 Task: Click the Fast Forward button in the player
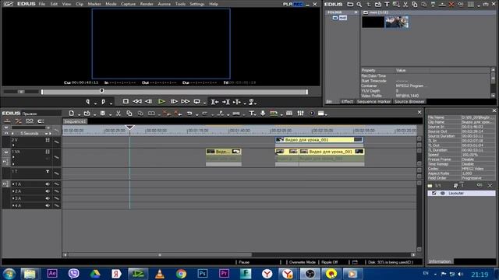pos(186,102)
